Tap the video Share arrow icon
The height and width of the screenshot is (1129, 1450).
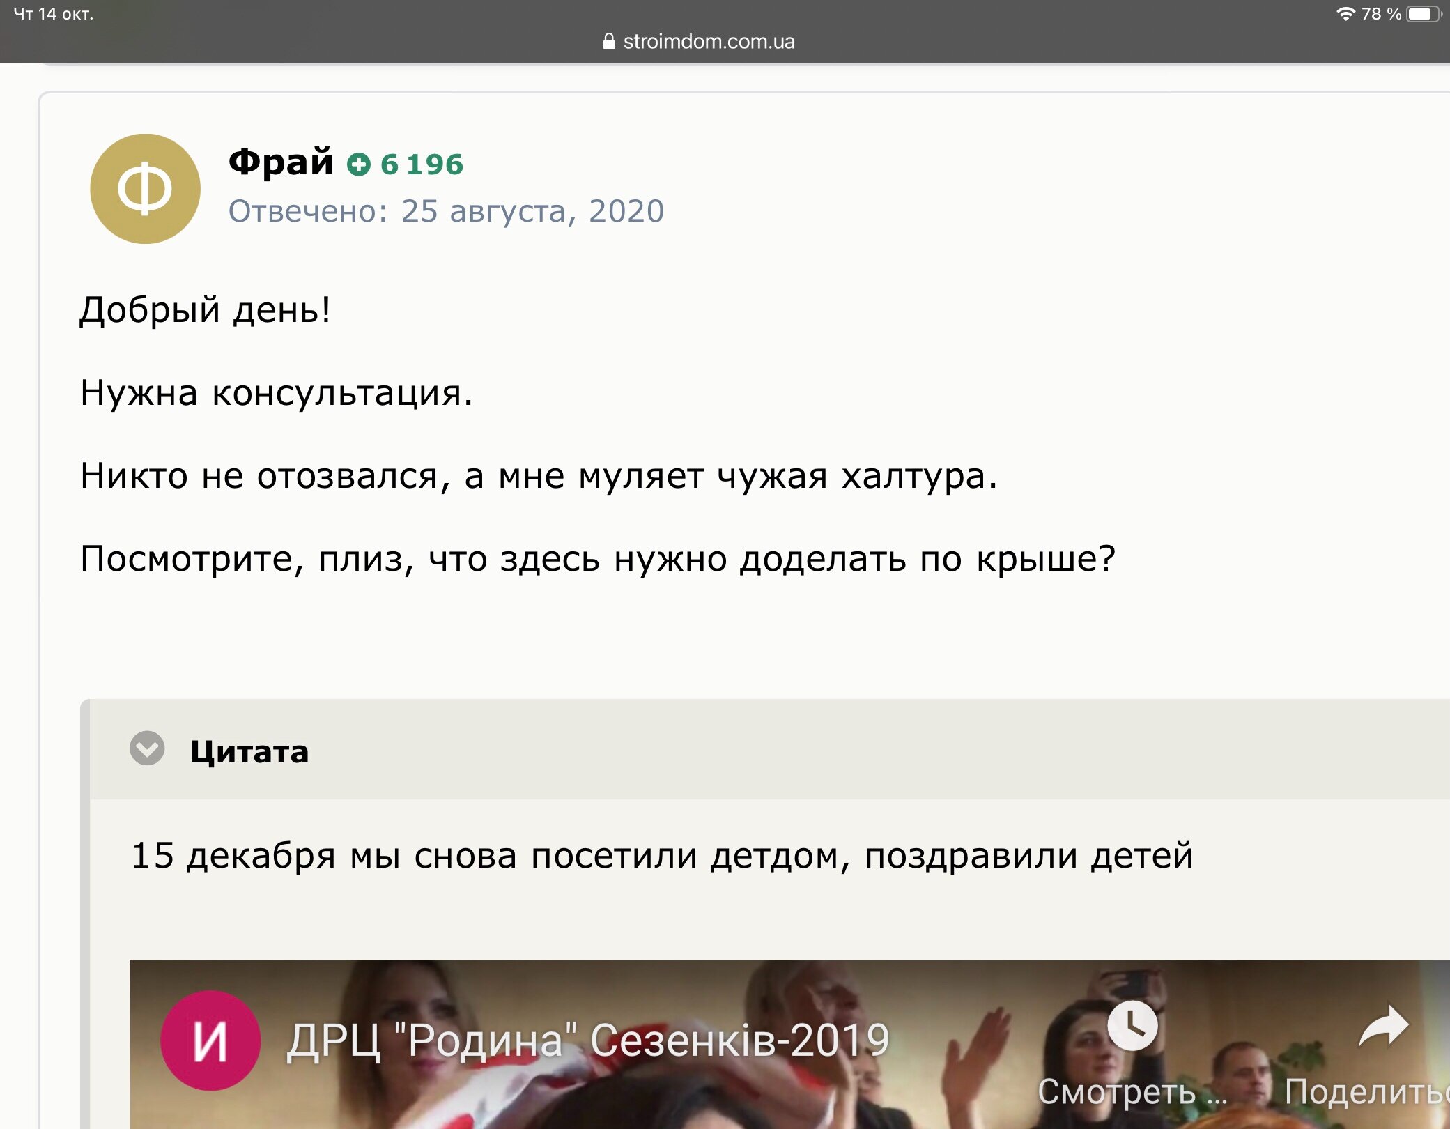(1384, 1026)
